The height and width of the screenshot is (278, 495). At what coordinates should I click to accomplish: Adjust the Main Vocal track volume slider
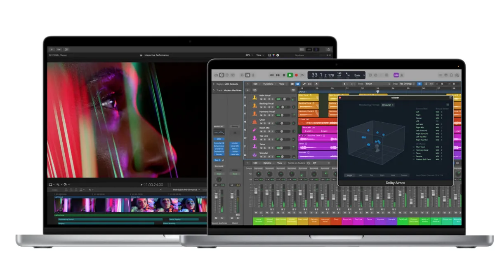(283, 99)
